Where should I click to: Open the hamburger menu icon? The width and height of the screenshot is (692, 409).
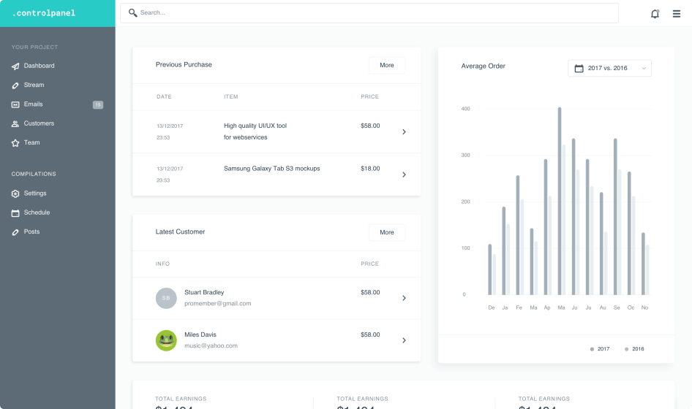[677, 13]
